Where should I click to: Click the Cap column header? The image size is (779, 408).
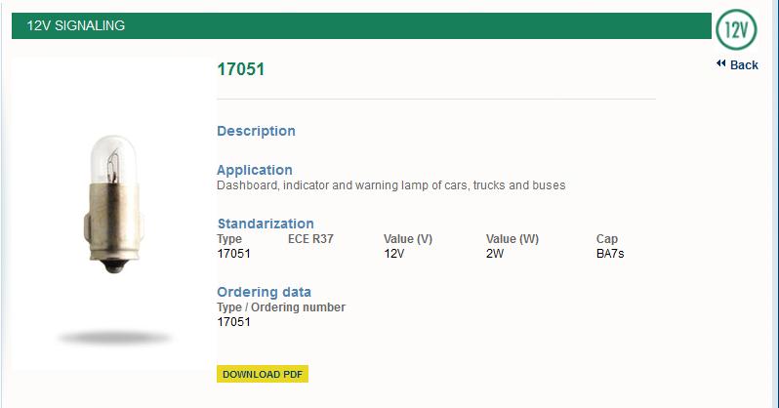coord(607,239)
